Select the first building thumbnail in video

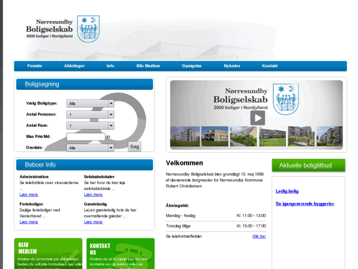pos(185,136)
